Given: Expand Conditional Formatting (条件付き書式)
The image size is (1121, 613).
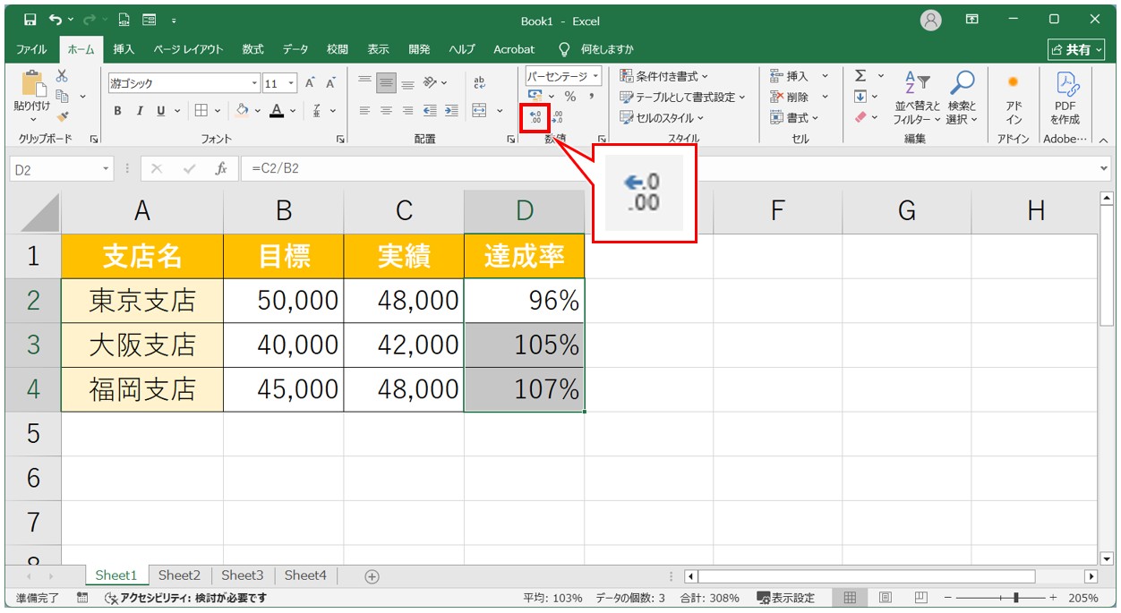Looking at the screenshot, I should point(663,76).
